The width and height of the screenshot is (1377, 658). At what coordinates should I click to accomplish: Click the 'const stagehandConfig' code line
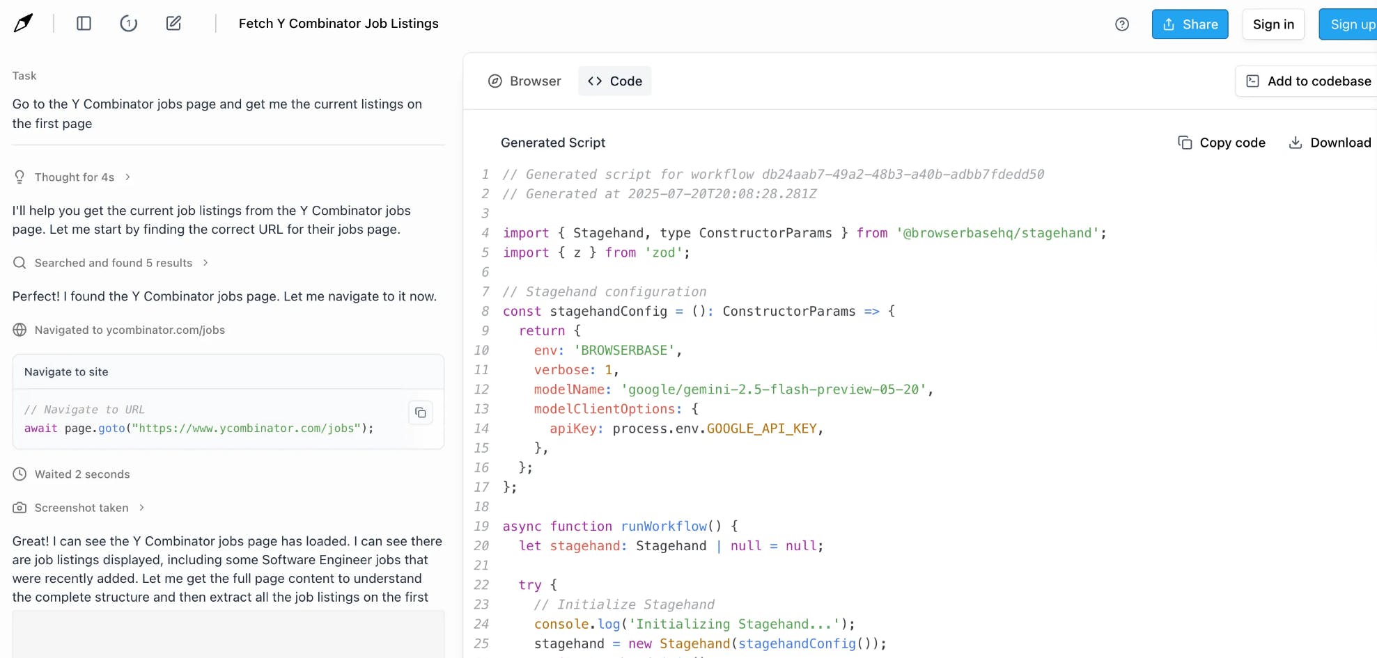(699, 311)
